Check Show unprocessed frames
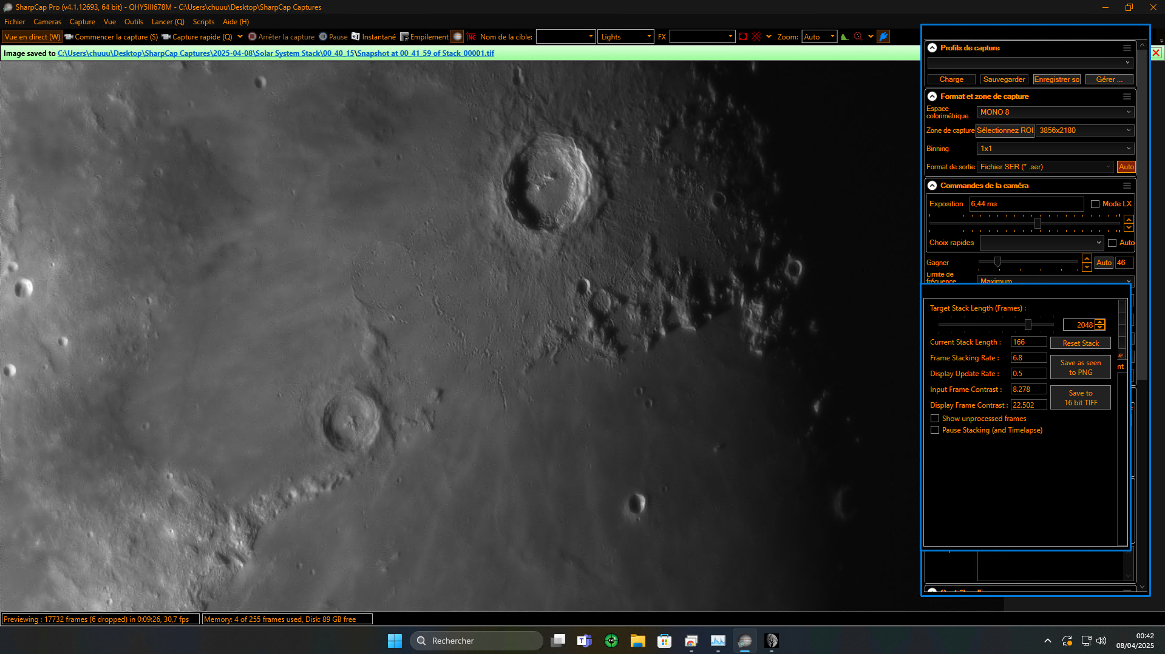Screen dimensions: 1165x654 [x=935, y=419]
